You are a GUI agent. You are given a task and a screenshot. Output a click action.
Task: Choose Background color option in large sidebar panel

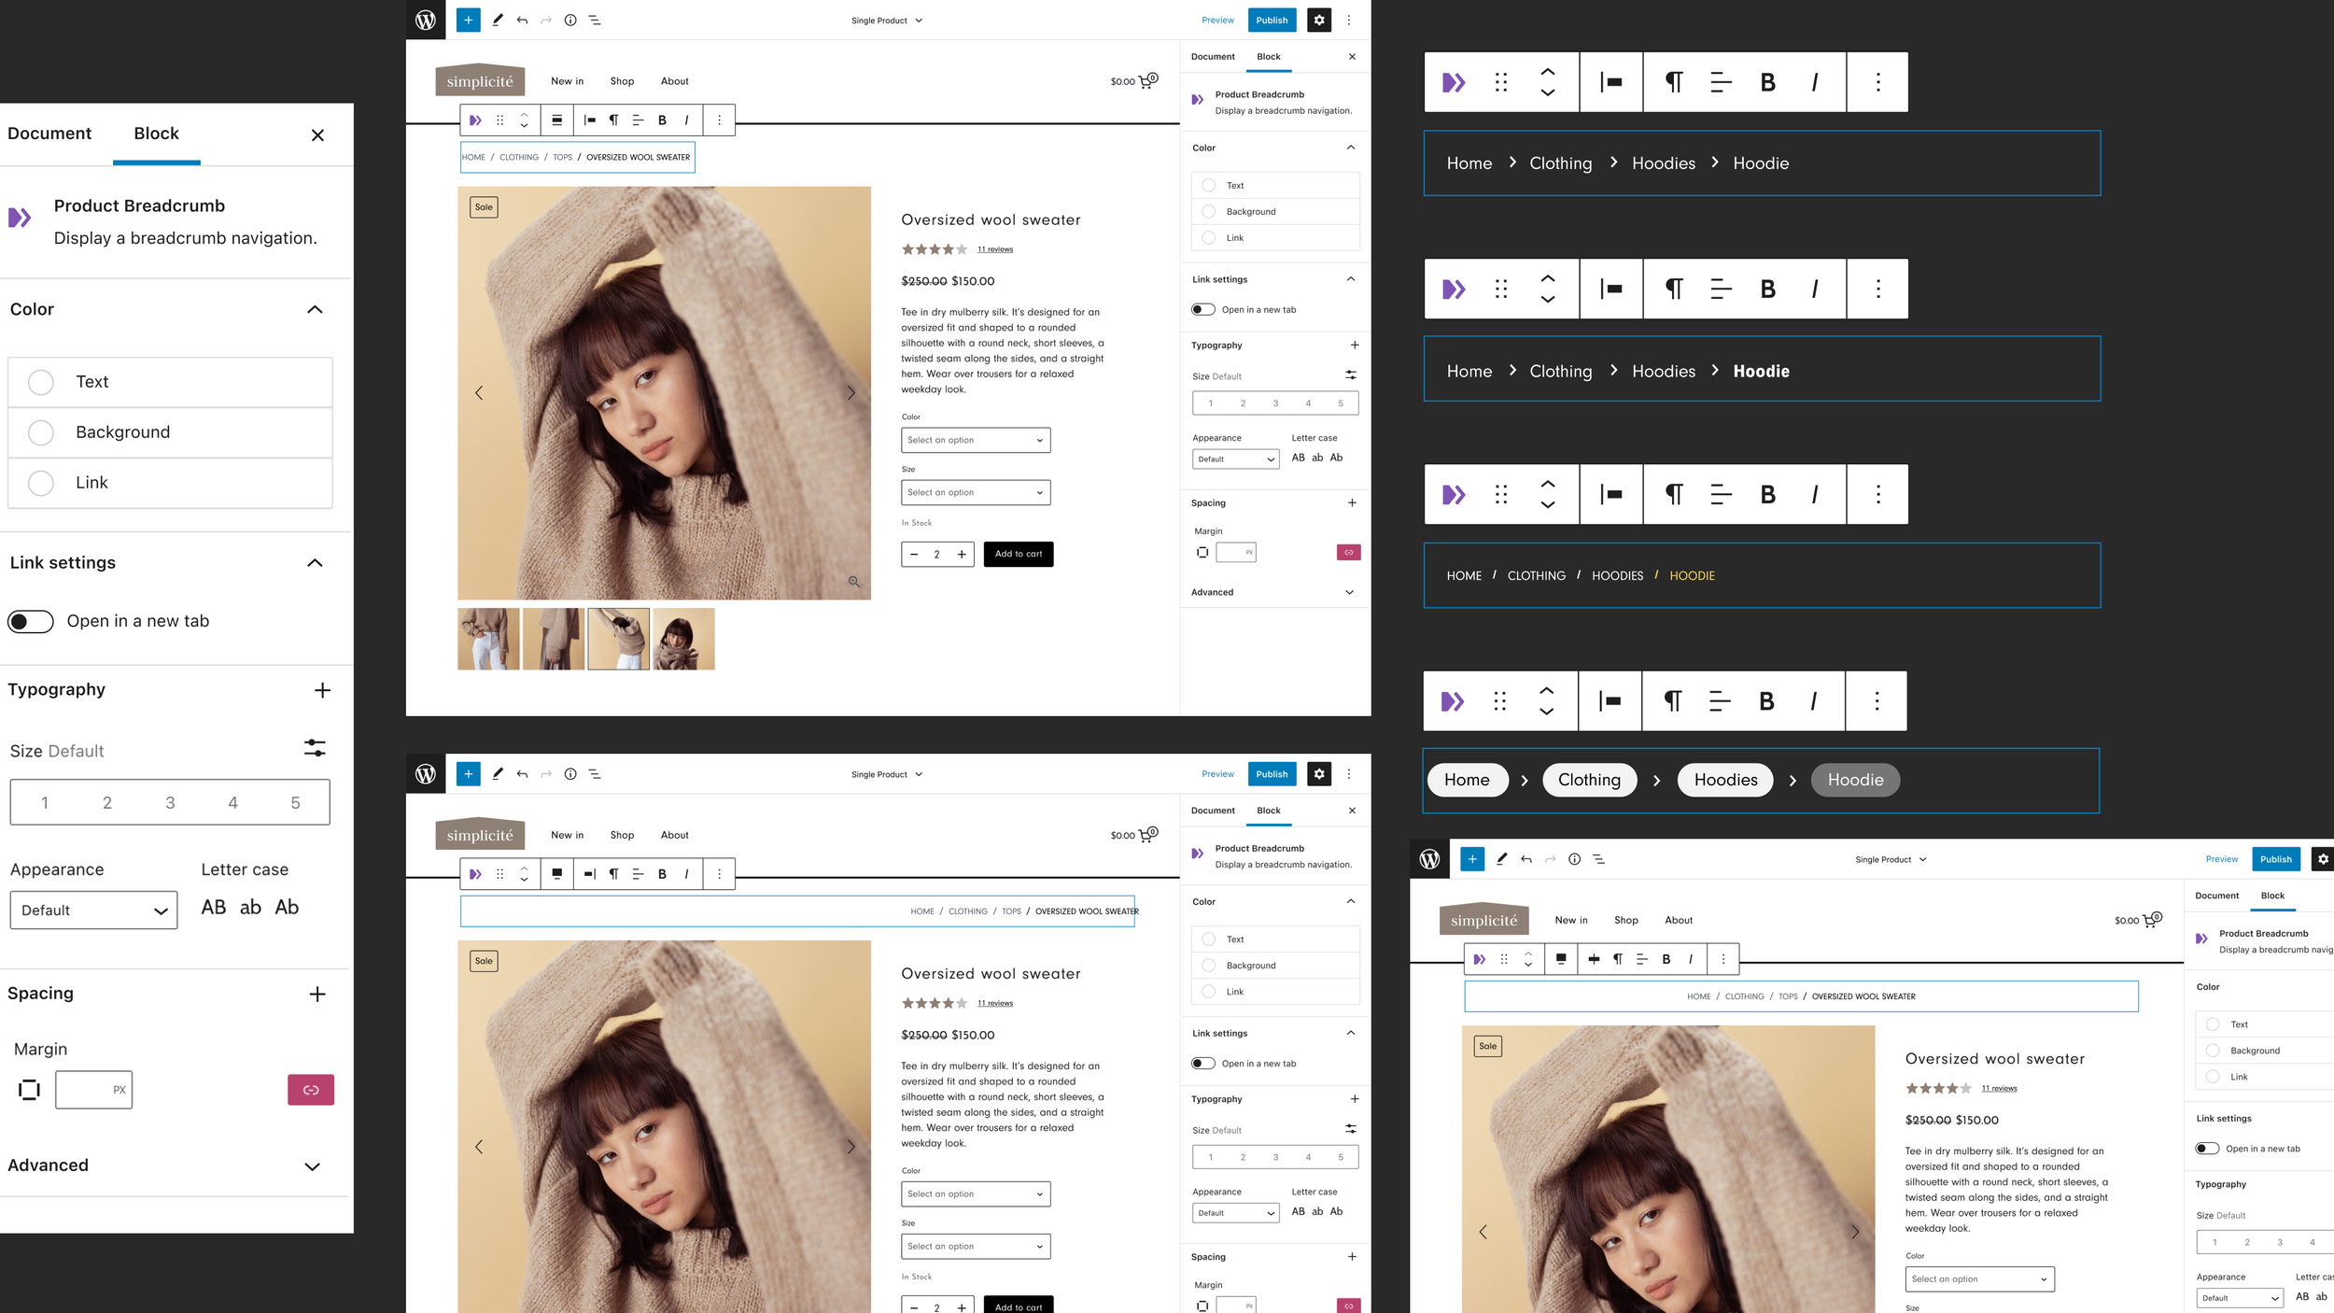click(170, 432)
